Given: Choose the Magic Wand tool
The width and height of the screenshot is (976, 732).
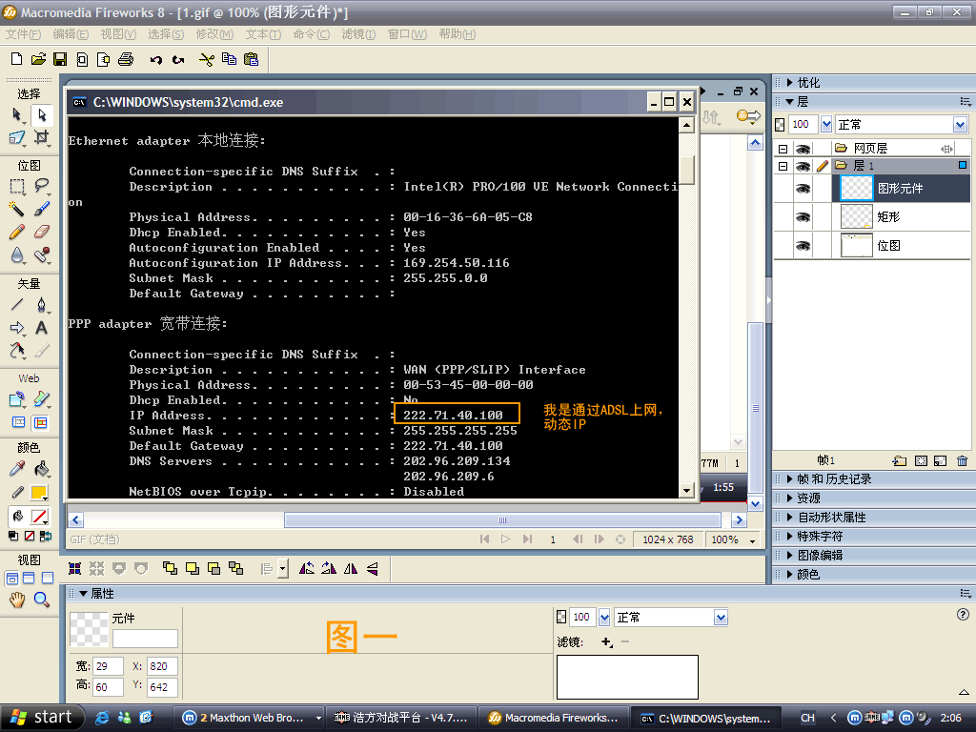Looking at the screenshot, I should pyautogui.click(x=17, y=209).
